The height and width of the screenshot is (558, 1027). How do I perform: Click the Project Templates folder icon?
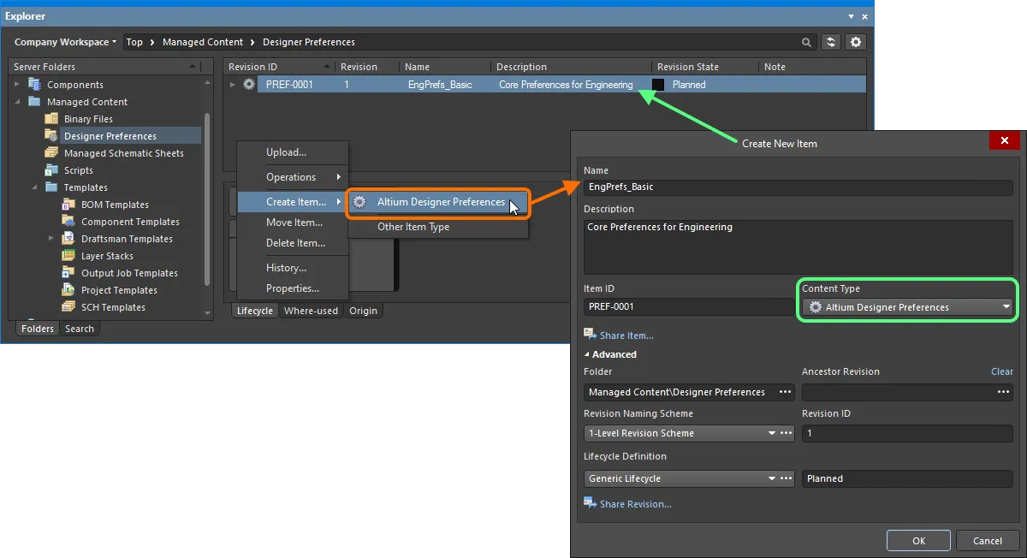pos(68,290)
